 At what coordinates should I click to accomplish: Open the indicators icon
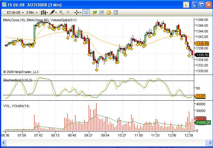102,12
